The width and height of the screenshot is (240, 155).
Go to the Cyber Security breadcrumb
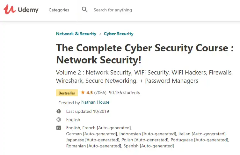(x=119, y=34)
